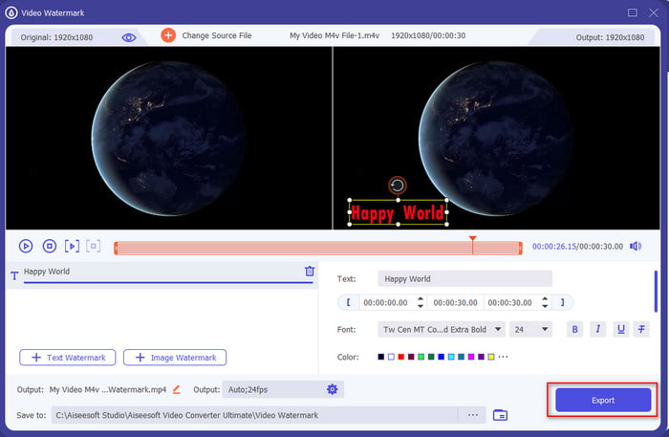
Task: Open the save folder icon
Action: (500, 415)
